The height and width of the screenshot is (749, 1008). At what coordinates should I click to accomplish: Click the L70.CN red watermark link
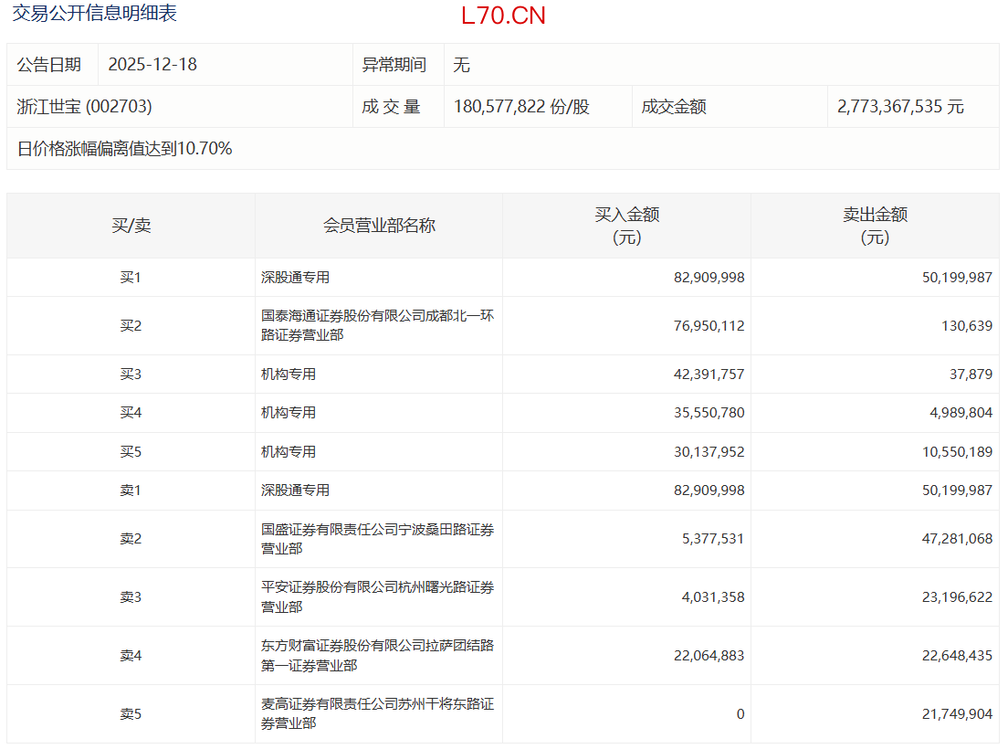click(x=503, y=16)
